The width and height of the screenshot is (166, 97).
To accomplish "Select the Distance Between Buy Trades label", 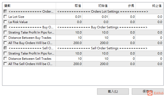I will (30, 38).
